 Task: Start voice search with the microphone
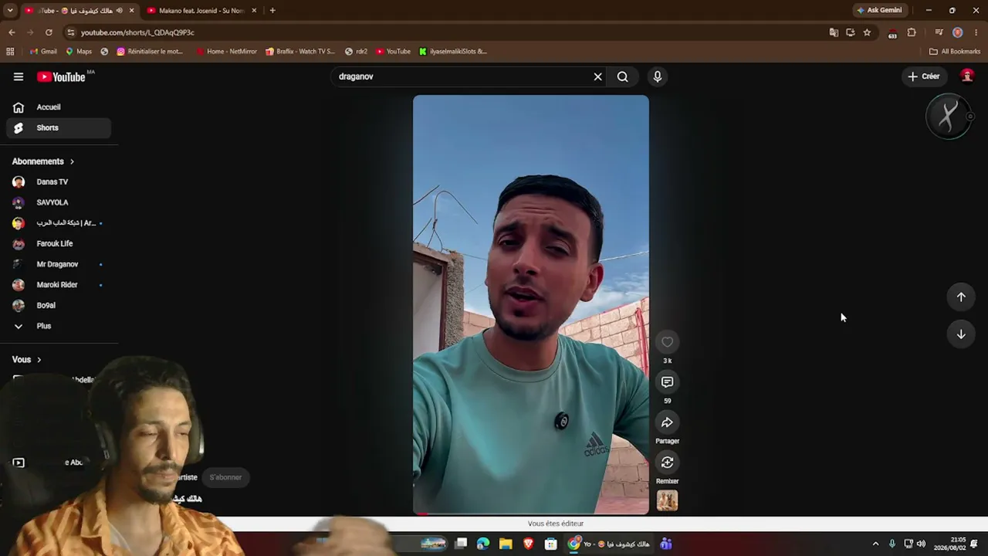[x=658, y=76]
